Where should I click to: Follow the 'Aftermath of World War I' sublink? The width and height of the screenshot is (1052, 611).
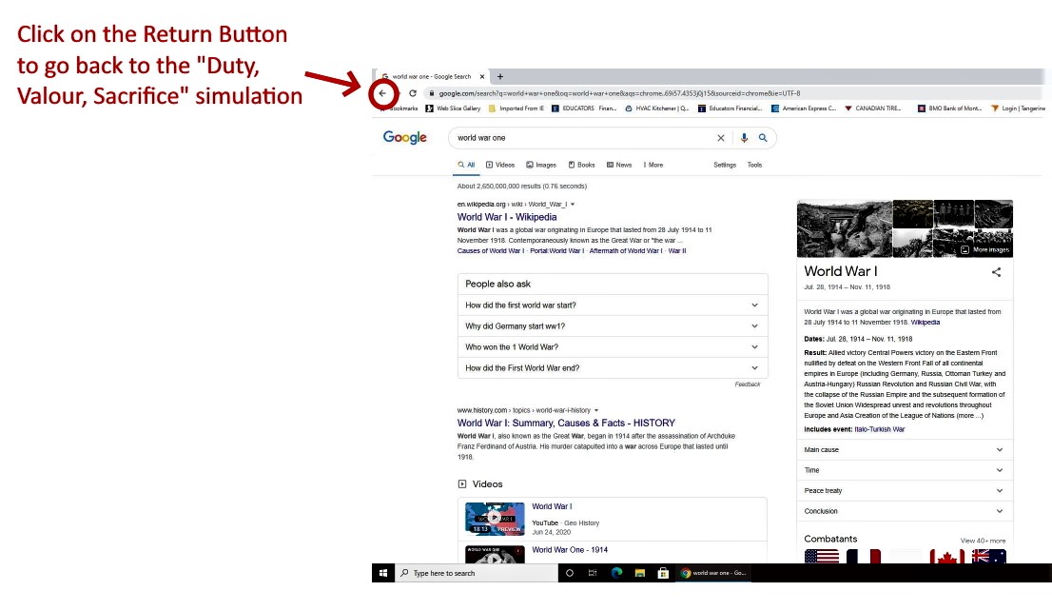point(626,251)
